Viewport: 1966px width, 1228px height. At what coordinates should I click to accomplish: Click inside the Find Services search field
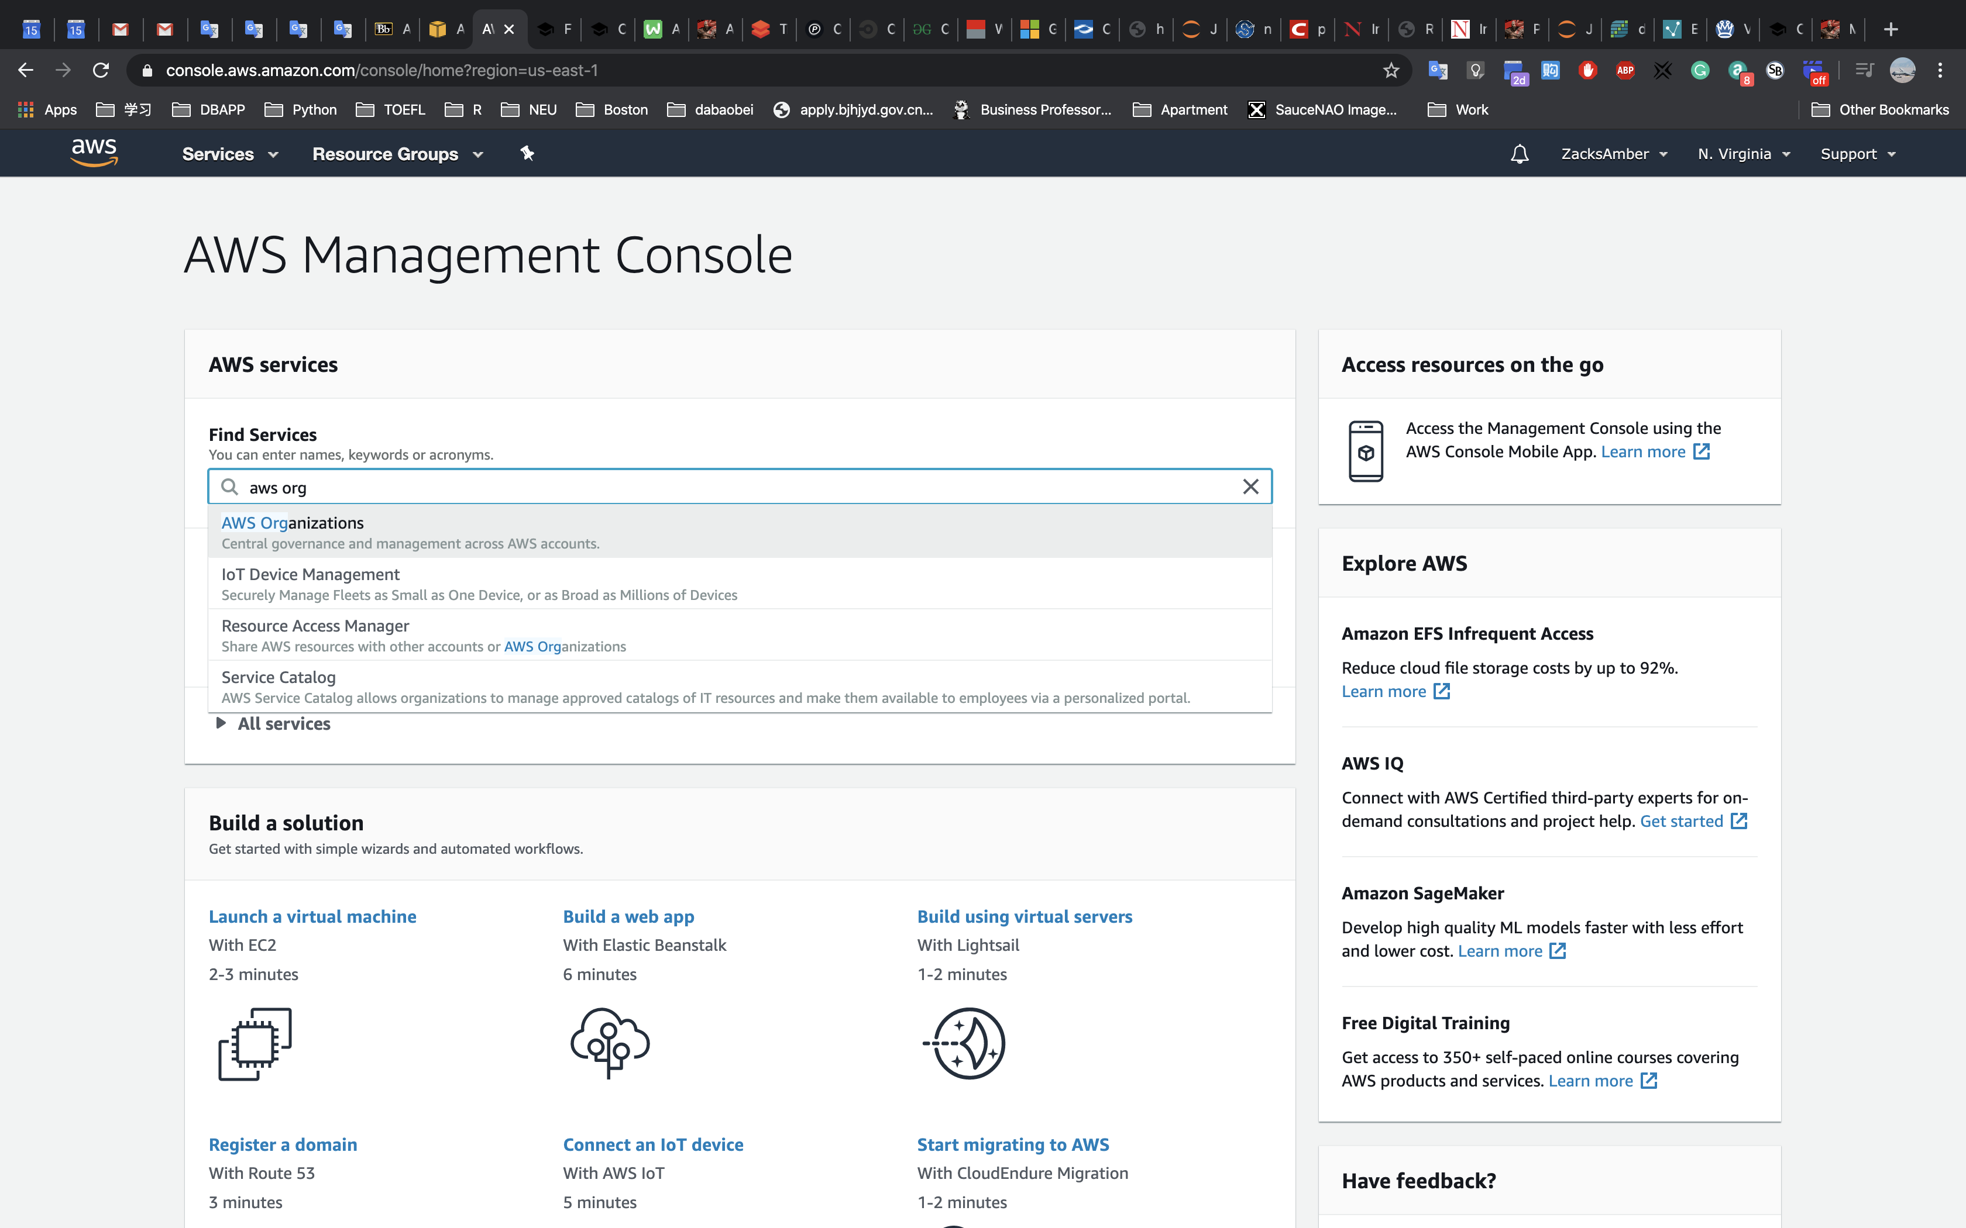[x=731, y=487]
